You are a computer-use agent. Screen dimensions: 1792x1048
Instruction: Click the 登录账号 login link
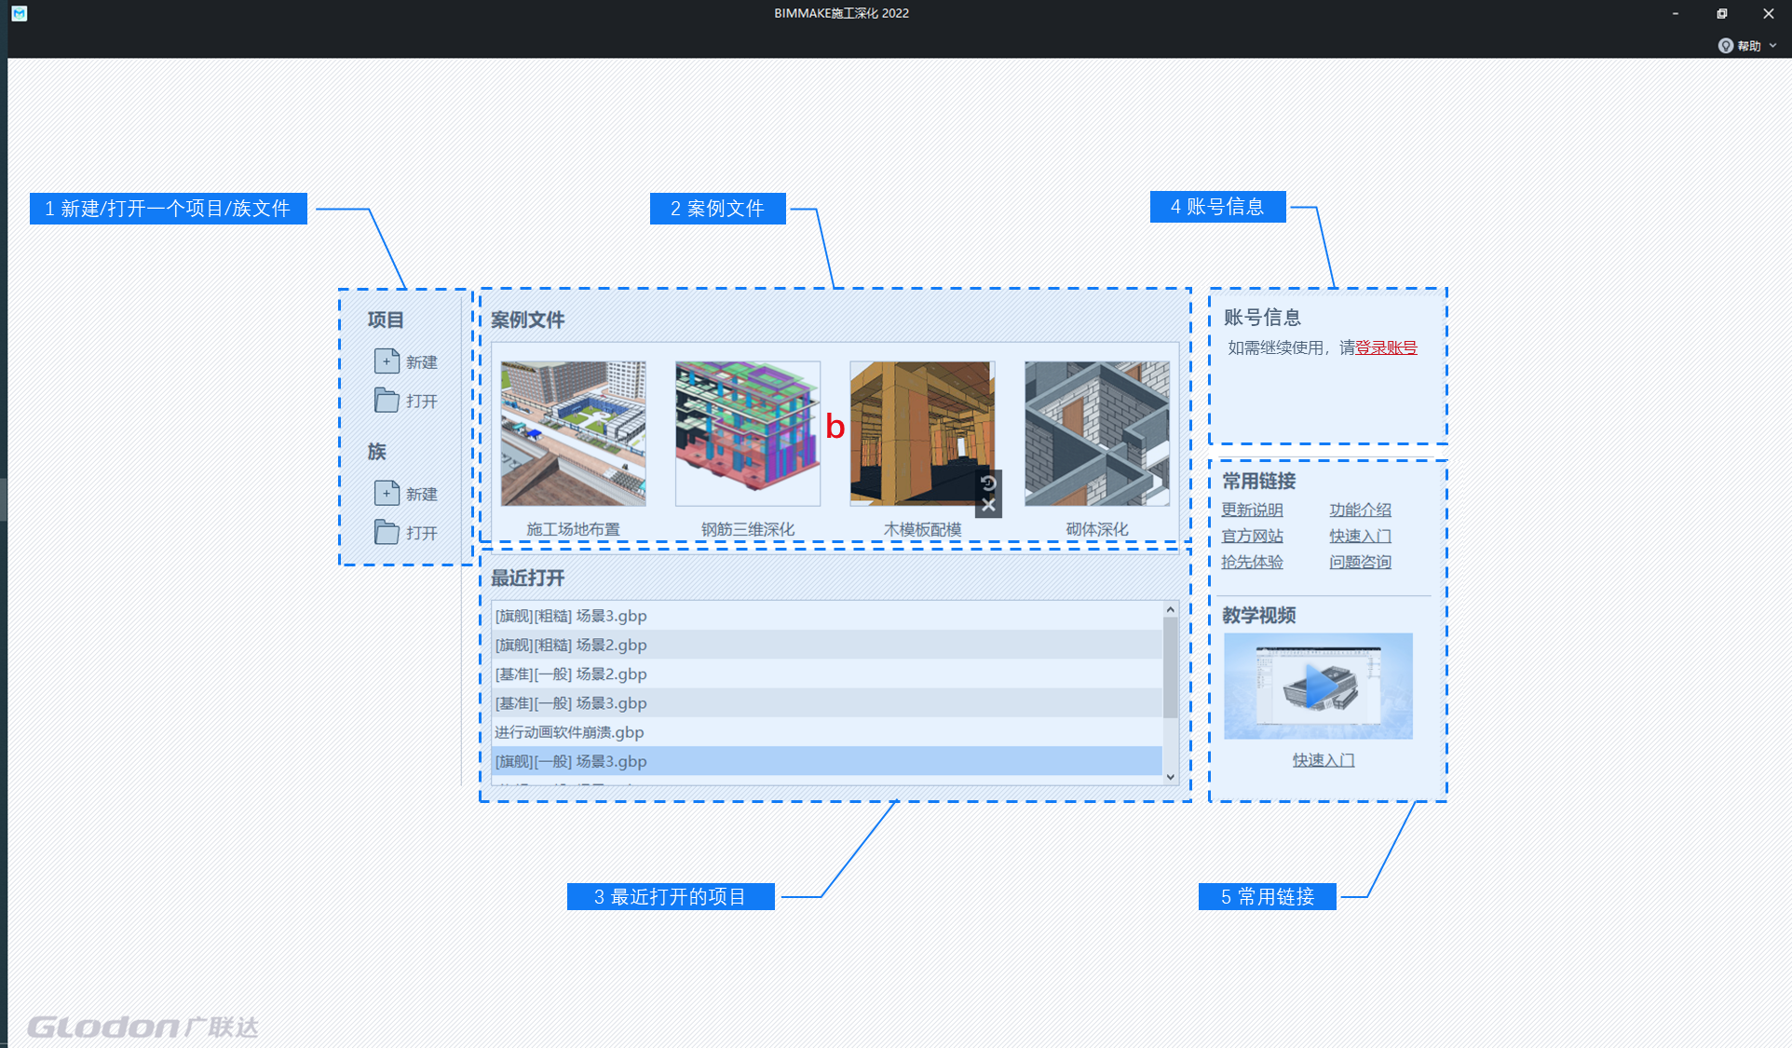[1386, 347]
